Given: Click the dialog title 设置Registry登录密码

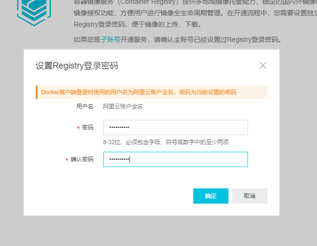Looking at the screenshot, I should pyautogui.click(x=77, y=66).
